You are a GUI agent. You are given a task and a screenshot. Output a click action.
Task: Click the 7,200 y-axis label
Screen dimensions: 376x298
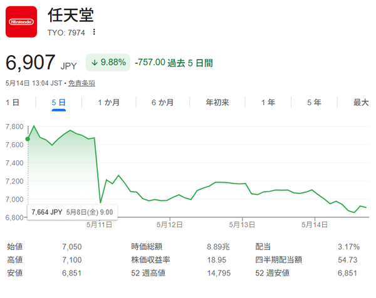coord(14,181)
